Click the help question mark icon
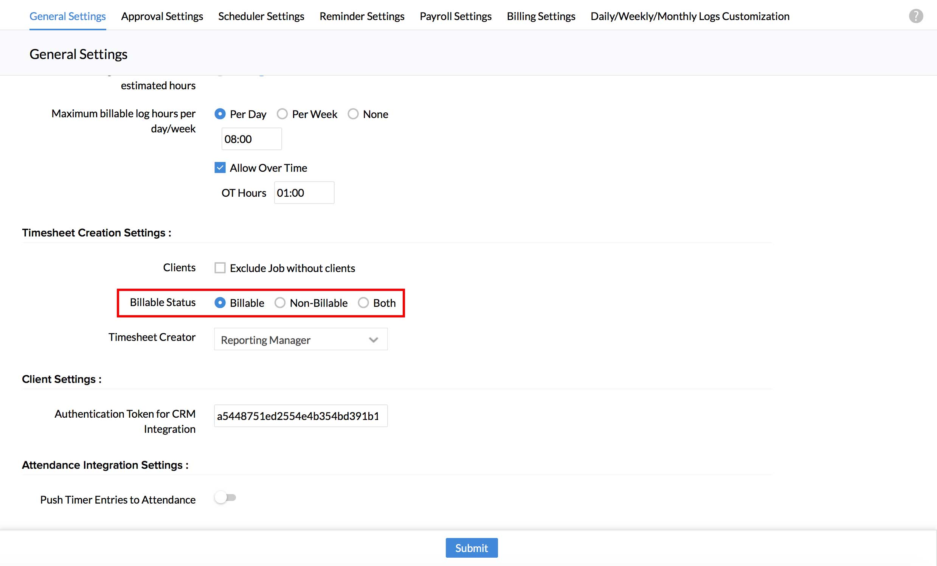Screen dimensions: 937x566 click(916, 16)
